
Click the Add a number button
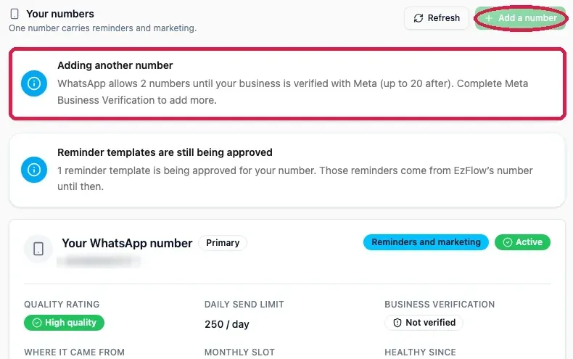[x=520, y=18]
